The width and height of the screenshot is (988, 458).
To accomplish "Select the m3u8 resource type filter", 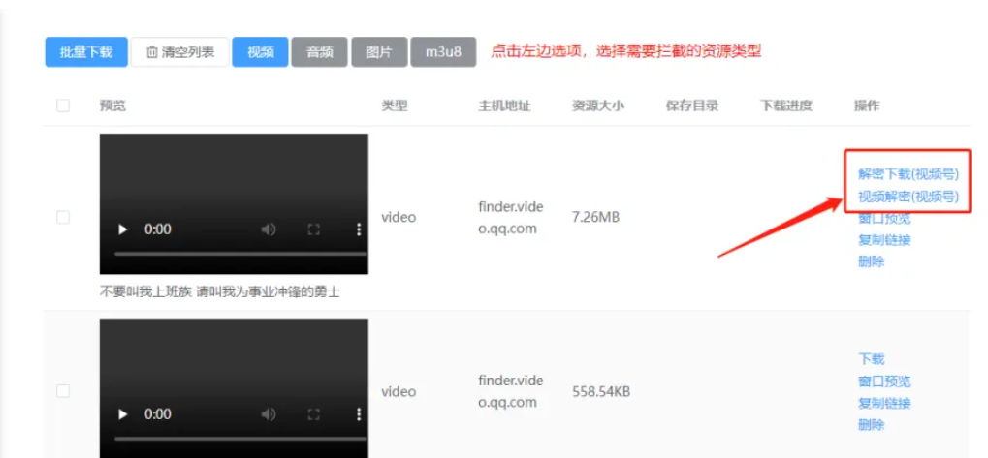I will (x=443, y=52).
